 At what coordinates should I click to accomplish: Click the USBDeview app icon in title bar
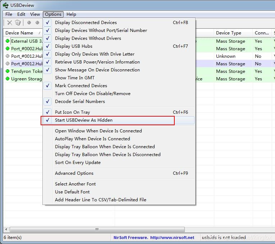click(5, 5)
